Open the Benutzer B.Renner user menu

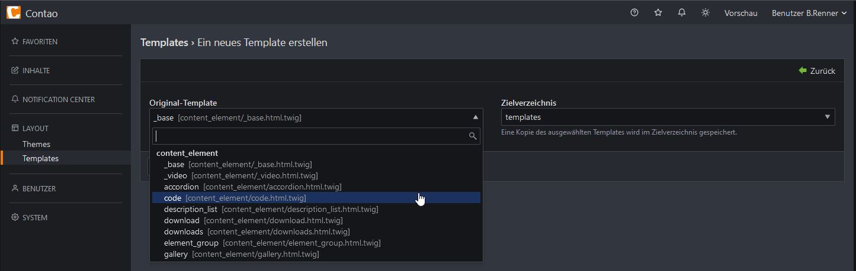point(809,13)
